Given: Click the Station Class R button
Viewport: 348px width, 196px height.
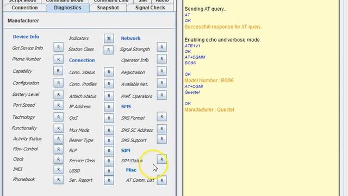Looking at the screenshot, I should [109, 50].
